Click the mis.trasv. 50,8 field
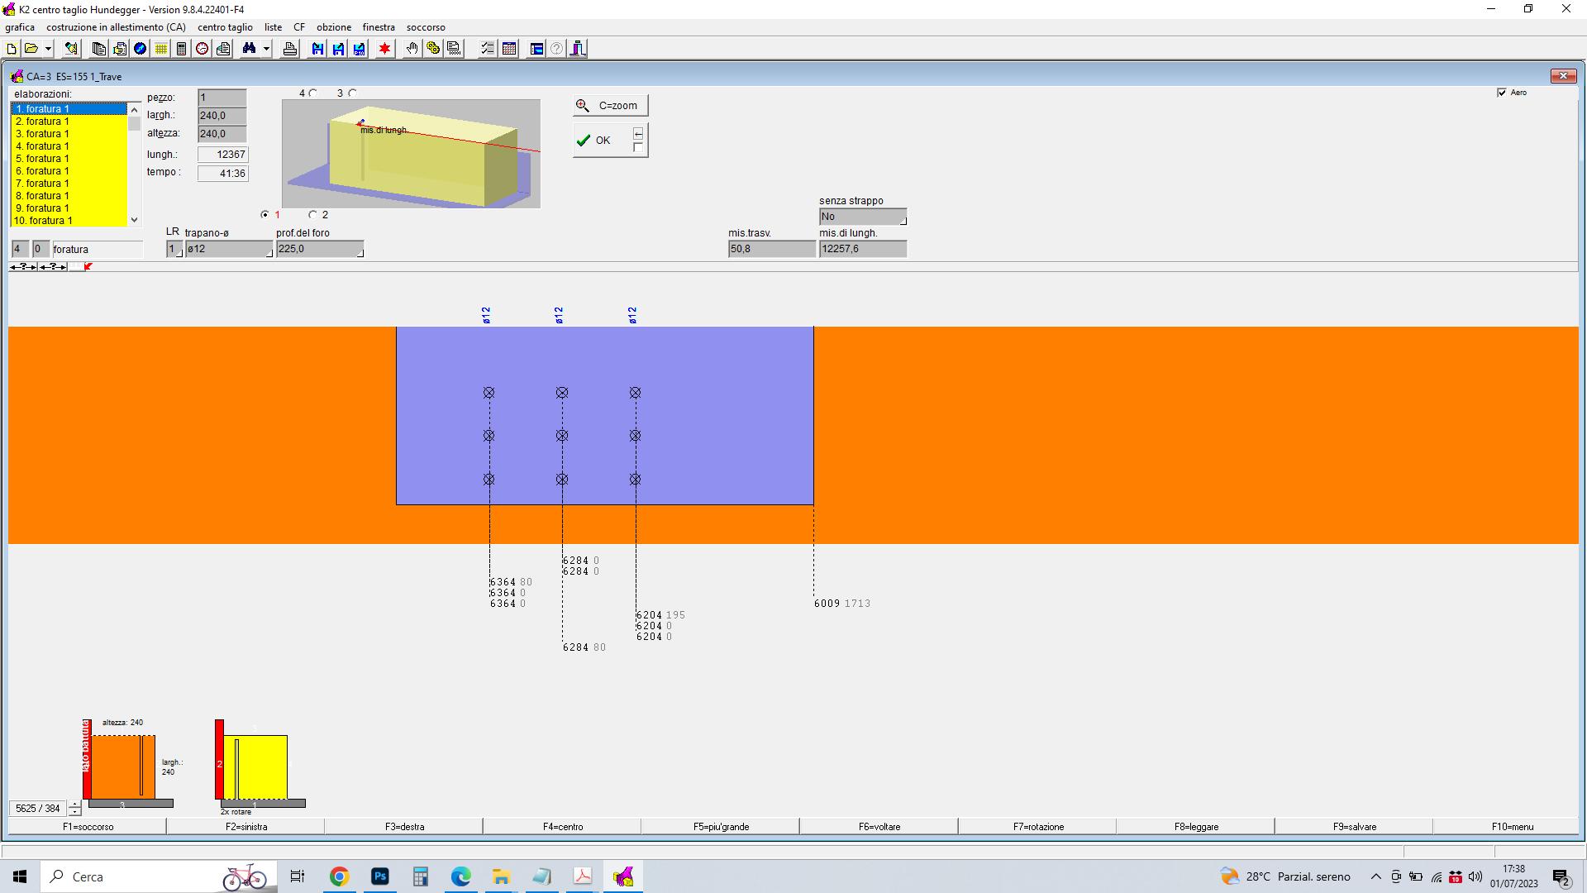1587x893 pixels. (x=771, y=249)
